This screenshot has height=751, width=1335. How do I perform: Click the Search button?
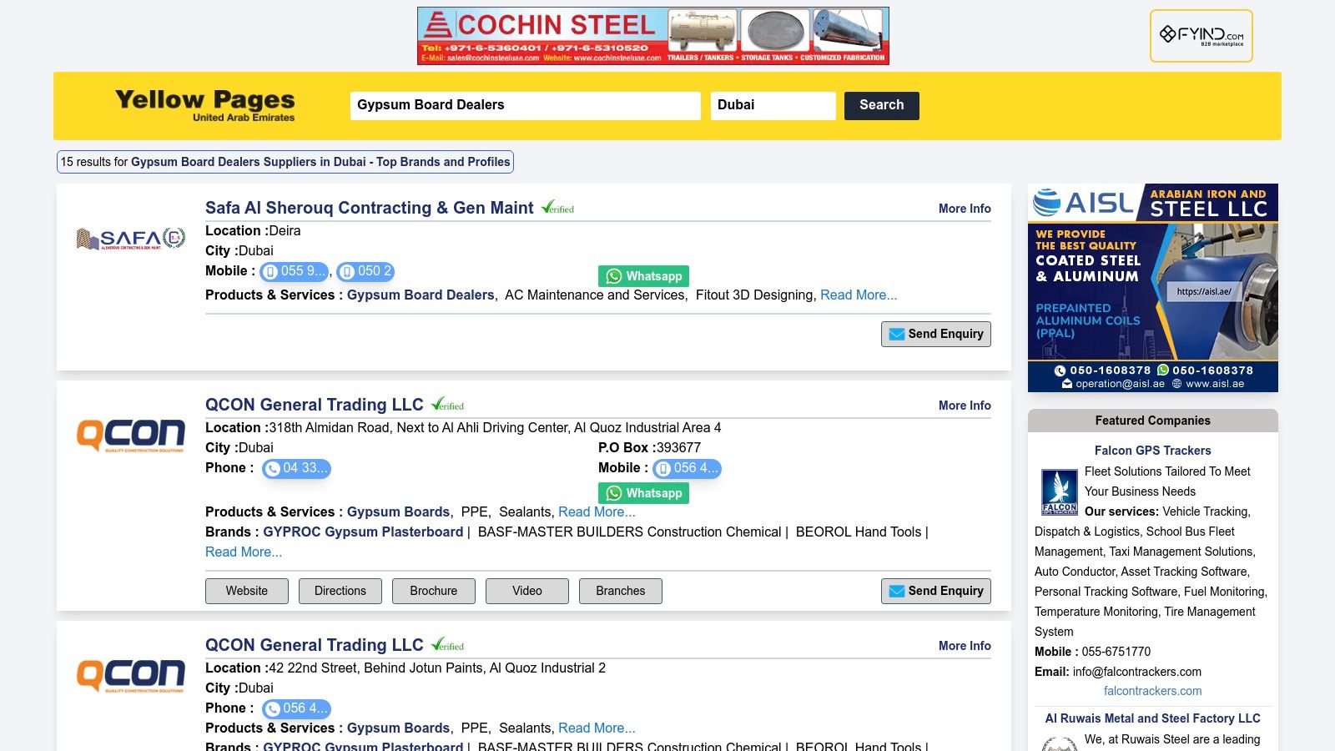tap(881, 105)
